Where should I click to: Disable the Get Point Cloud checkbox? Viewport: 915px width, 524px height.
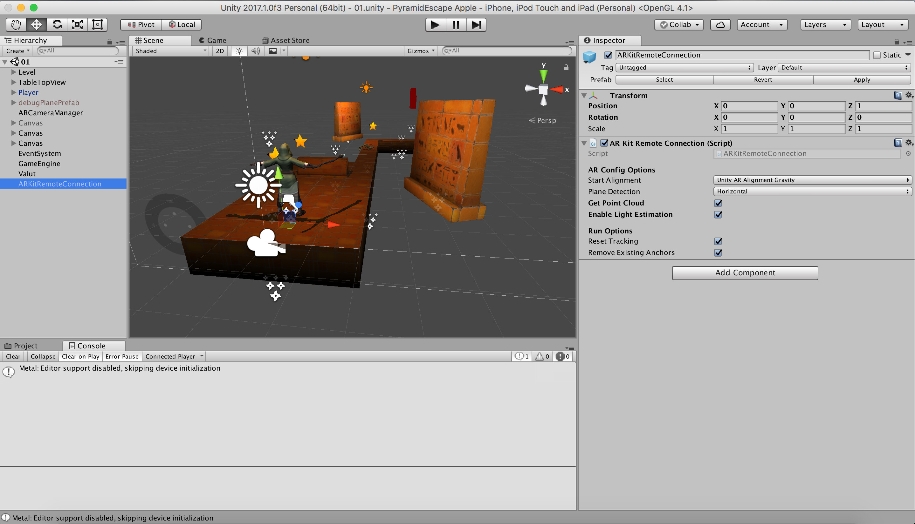[718, 203]
